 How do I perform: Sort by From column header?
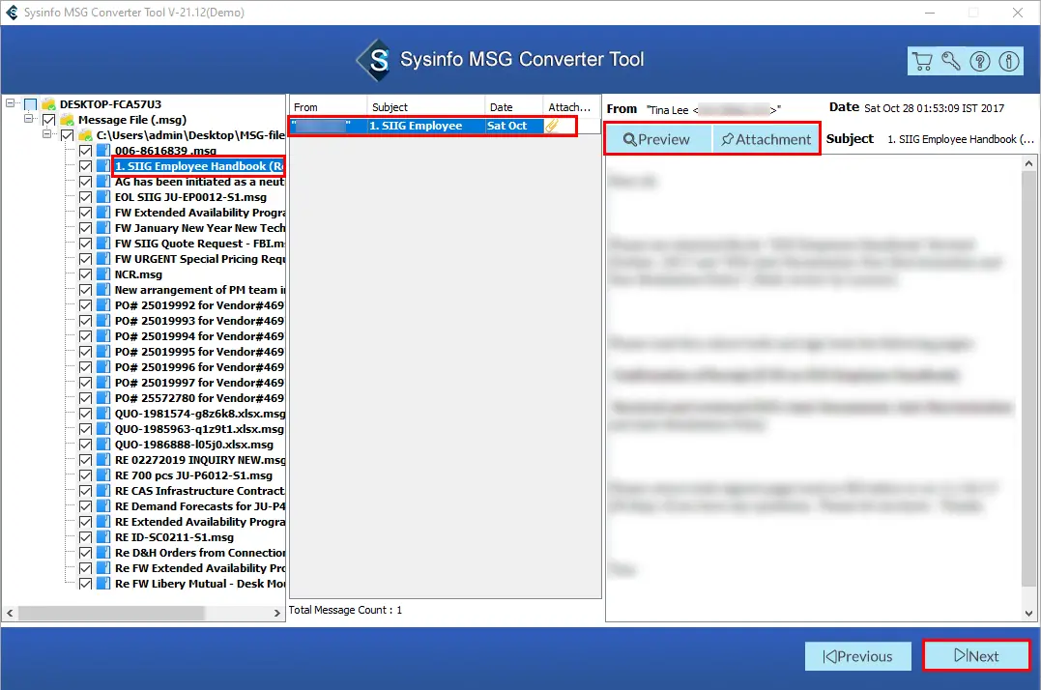[x=328, y=107]
